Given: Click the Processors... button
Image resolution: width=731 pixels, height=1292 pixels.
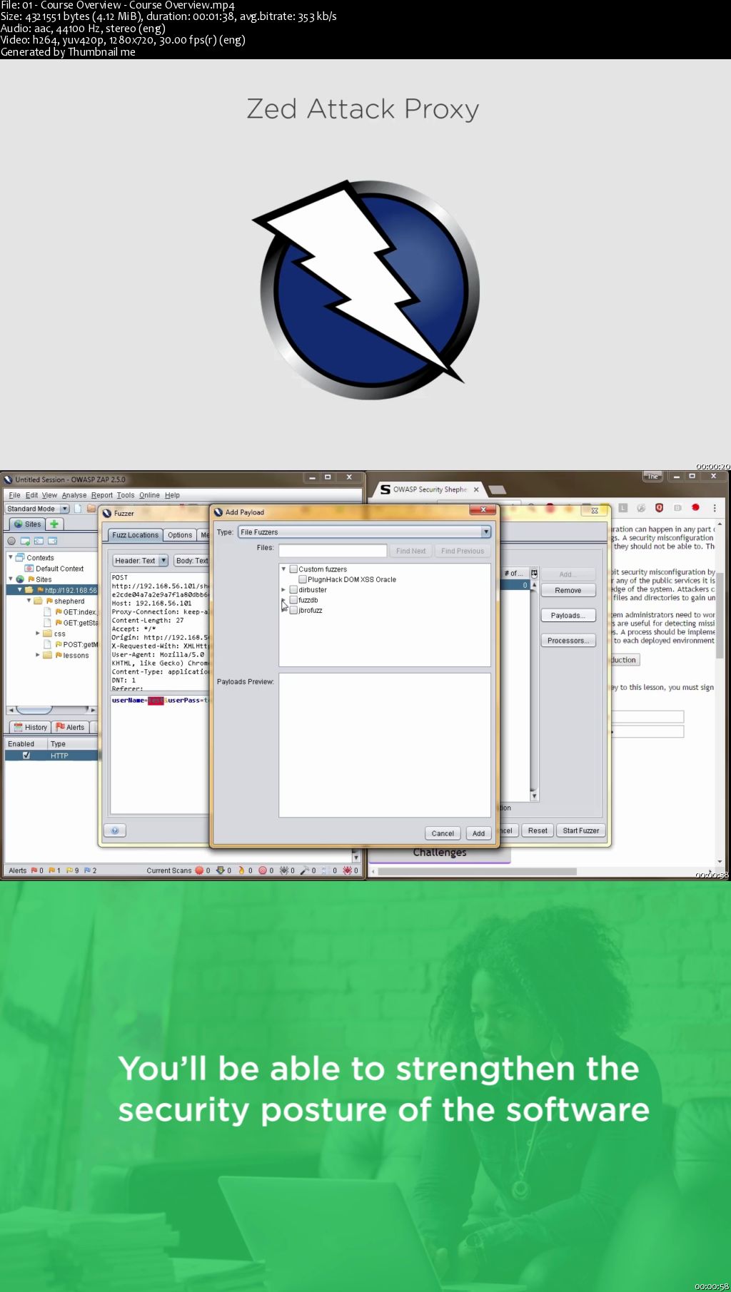Looking at the screenshot, I should 568,641.
